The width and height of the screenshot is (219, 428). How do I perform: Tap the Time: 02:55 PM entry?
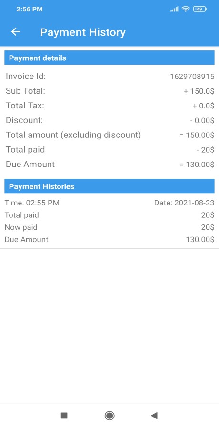(32, 203)
